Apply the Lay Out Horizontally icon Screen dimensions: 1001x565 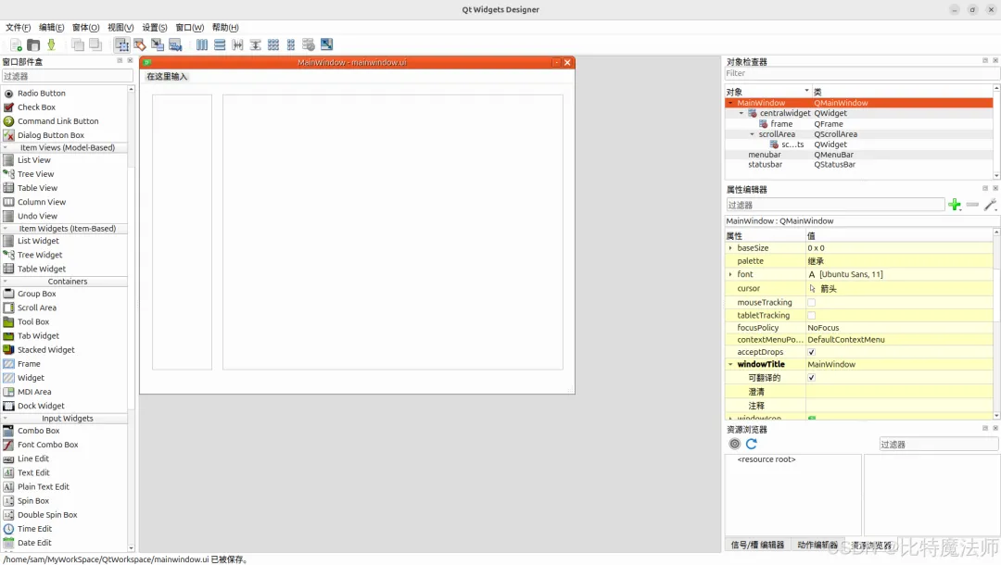click(202, 44)
